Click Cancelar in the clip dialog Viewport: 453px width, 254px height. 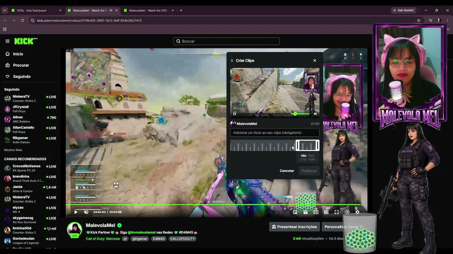[x=287, y=171]
